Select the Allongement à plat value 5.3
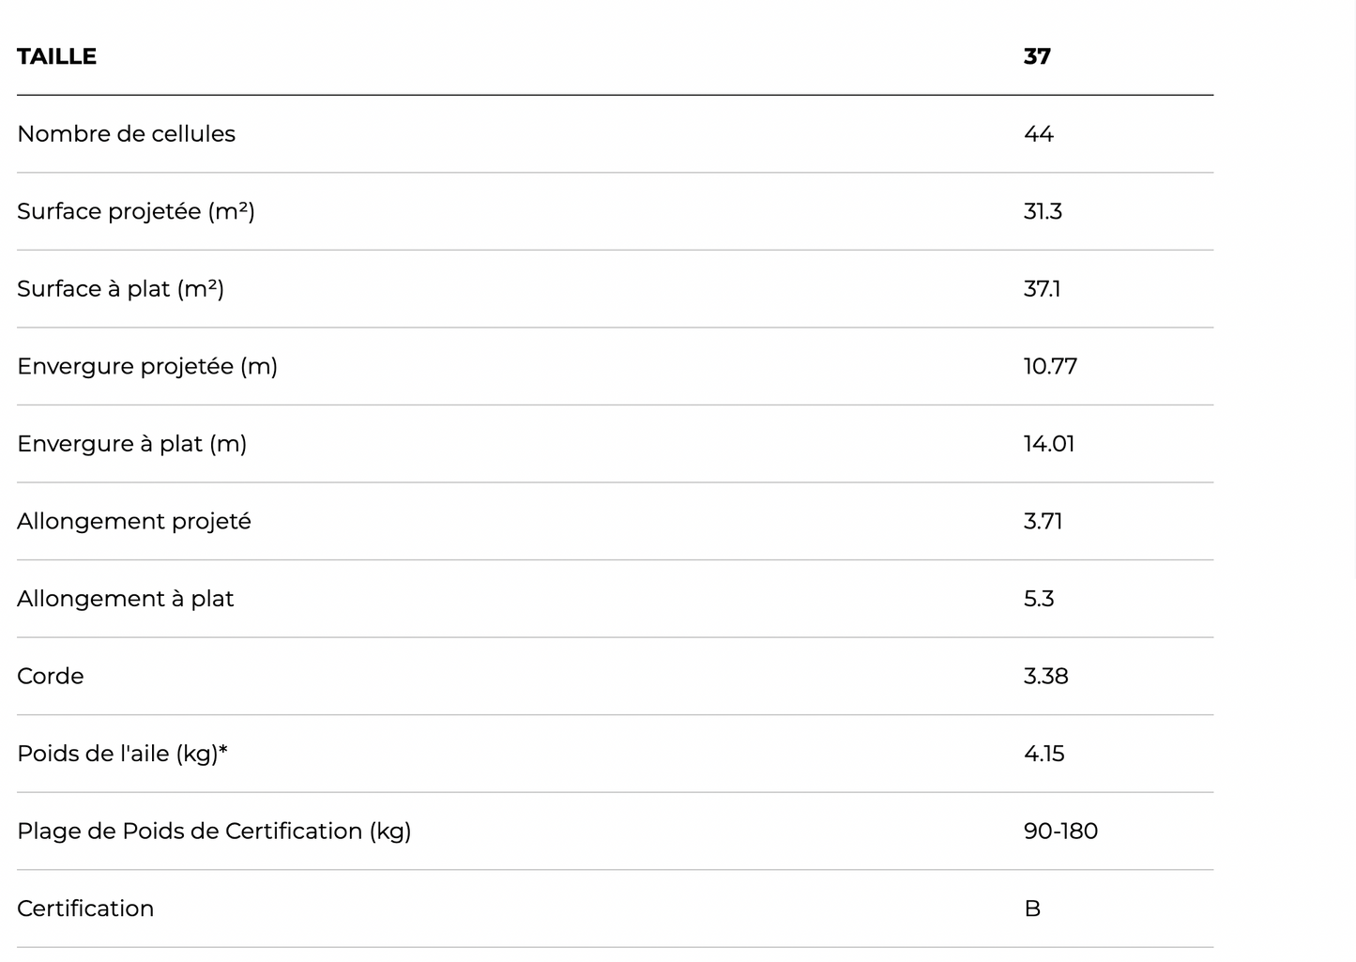 (x=1039, y=599)
